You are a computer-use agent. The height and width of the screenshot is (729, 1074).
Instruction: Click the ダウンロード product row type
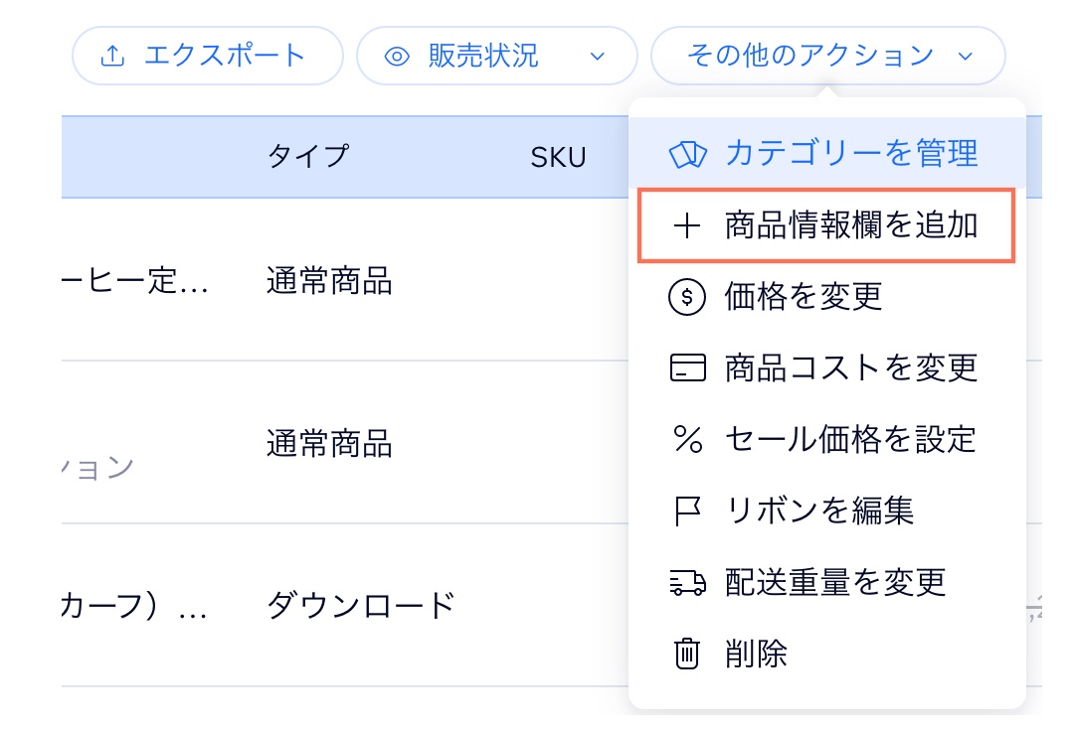[x=360, y=604]
